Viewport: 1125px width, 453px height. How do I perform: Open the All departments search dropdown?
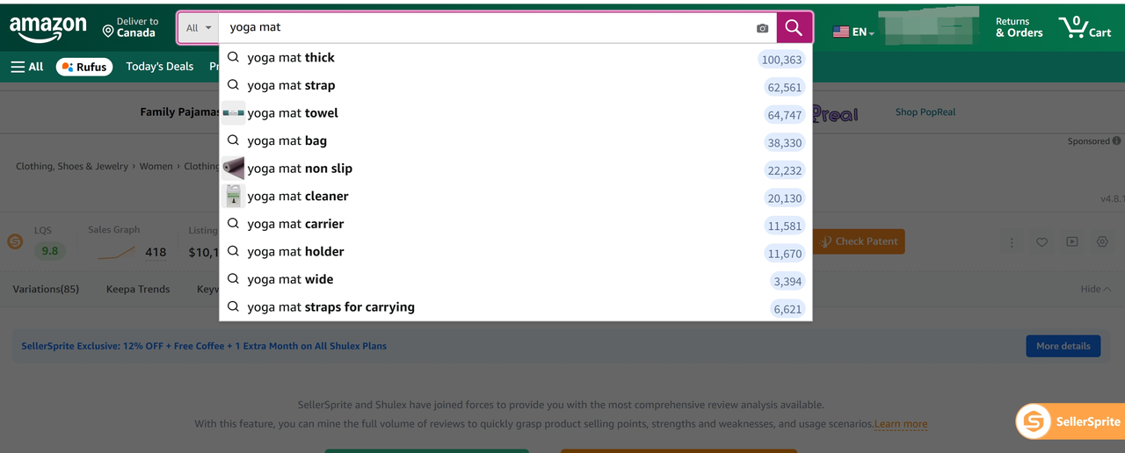(199, 28)
